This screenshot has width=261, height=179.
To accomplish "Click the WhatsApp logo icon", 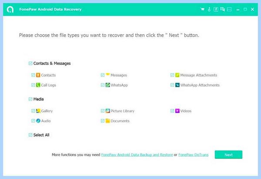I will (x=108, y=85).
